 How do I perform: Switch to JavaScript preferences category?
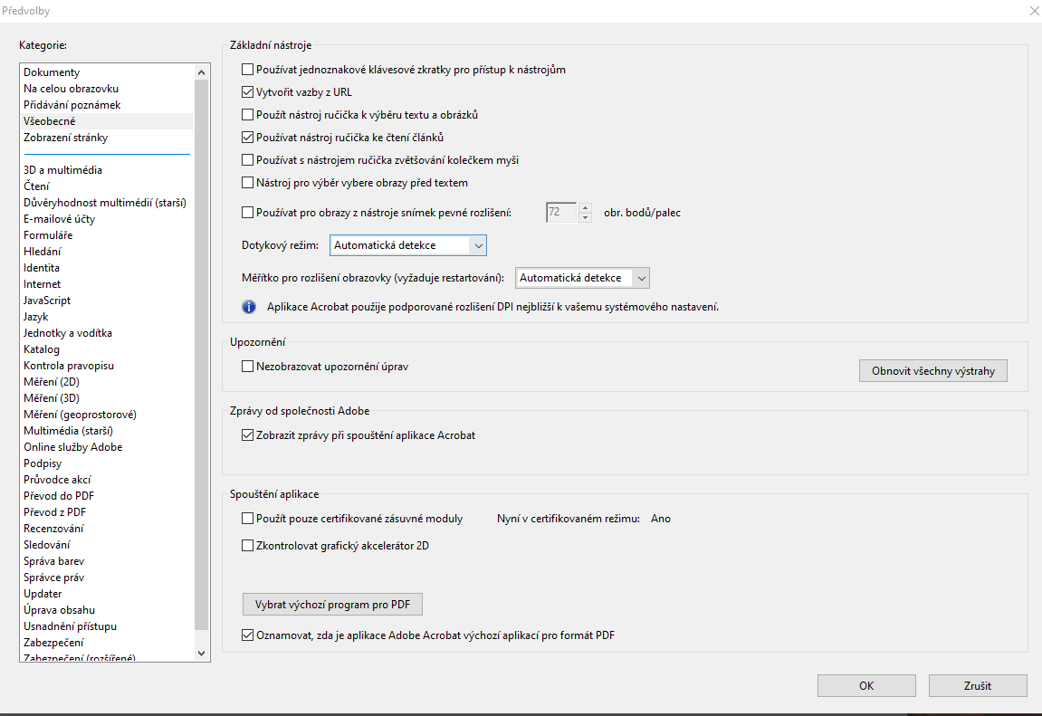47,301
